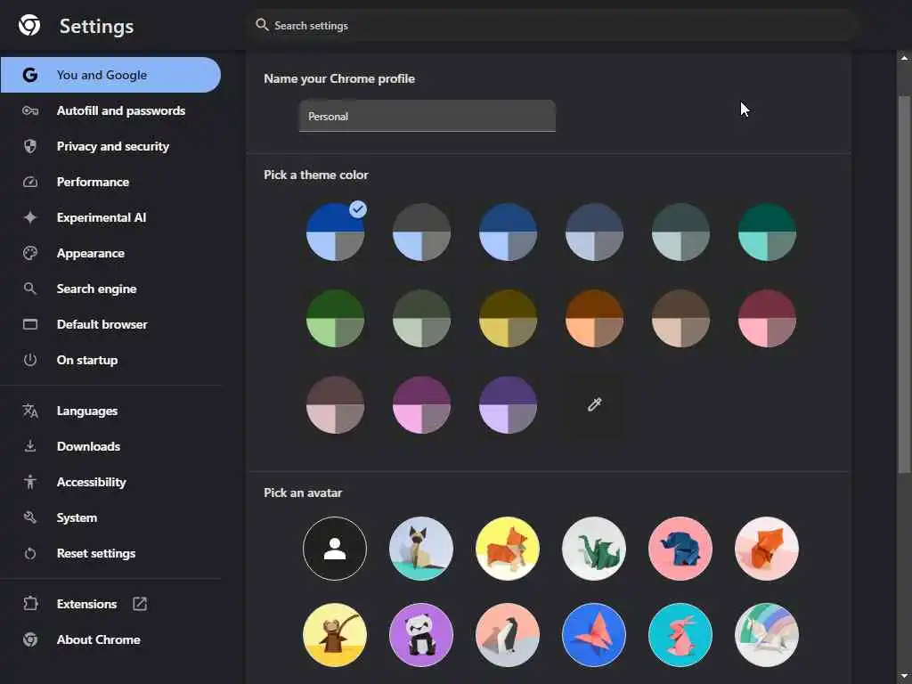
Task: Choose the origami cat avatar
Action: click(x=421, y=549)
